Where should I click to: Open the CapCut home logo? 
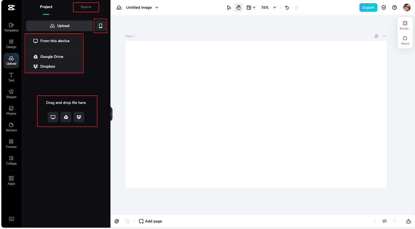tap(11, 7)
